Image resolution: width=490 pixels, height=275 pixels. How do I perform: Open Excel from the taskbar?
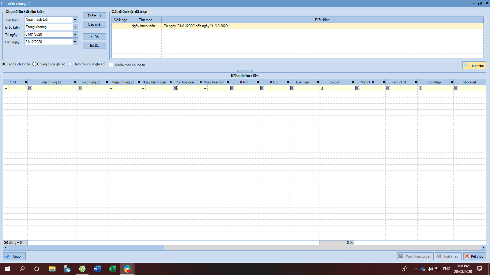tap(112, 269)
